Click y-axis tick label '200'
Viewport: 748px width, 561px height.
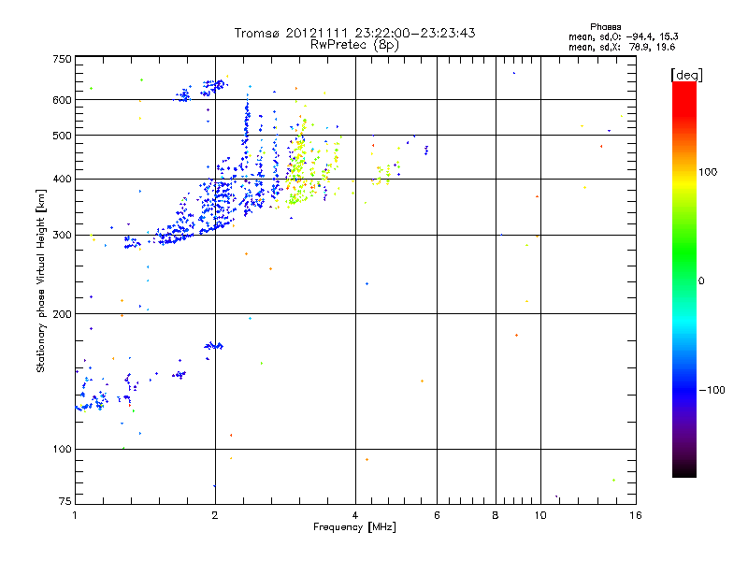62,314
